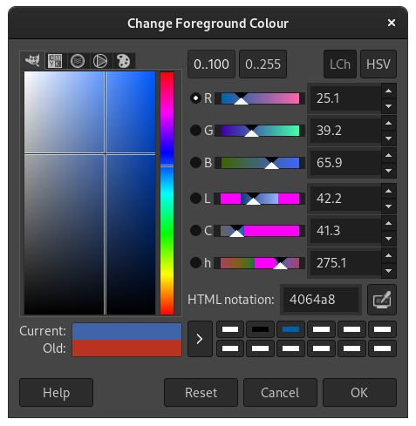Select the HSV colour model button
This screenshot has width=416, height=426.
[x=378, y=64]
